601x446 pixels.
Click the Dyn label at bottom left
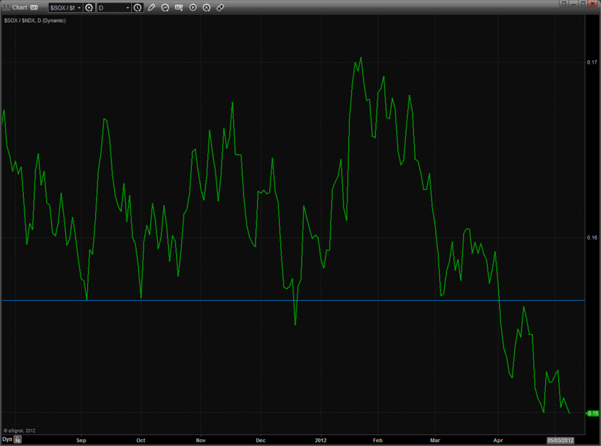pyautogui.click(x=7, y=440)
